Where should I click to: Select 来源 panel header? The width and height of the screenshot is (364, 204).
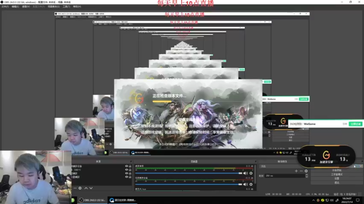[98, 161]
